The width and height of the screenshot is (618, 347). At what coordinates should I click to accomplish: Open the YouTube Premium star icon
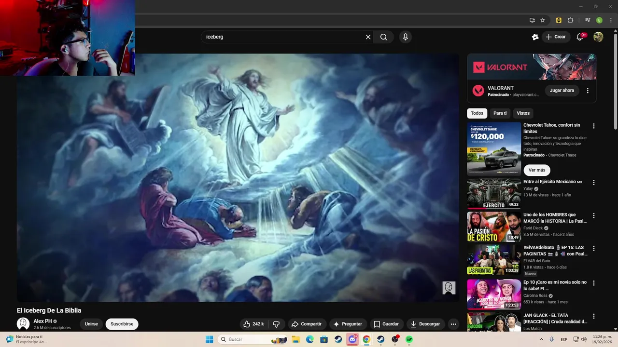pyautogui.click(x=535, y=37)
